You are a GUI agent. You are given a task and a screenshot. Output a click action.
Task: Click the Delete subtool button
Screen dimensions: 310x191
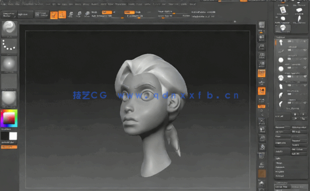(x=282, y=151)
